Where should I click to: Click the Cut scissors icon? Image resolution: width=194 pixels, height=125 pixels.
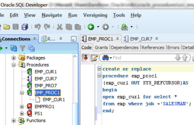[60, 27]
